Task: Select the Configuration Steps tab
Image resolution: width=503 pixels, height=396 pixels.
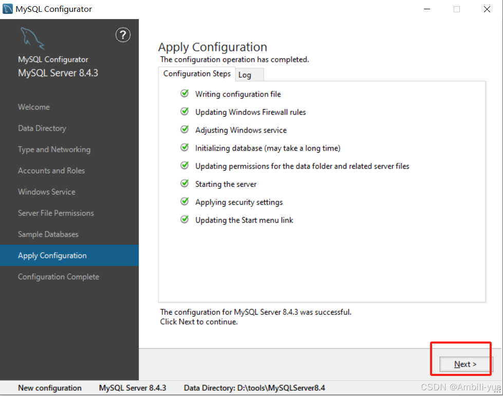Action: pyautogui.click(x=197, y=74)
